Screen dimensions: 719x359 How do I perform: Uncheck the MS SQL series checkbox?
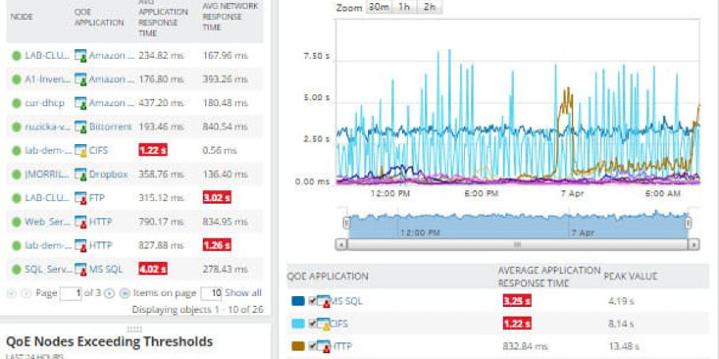(x=312, y=301)
